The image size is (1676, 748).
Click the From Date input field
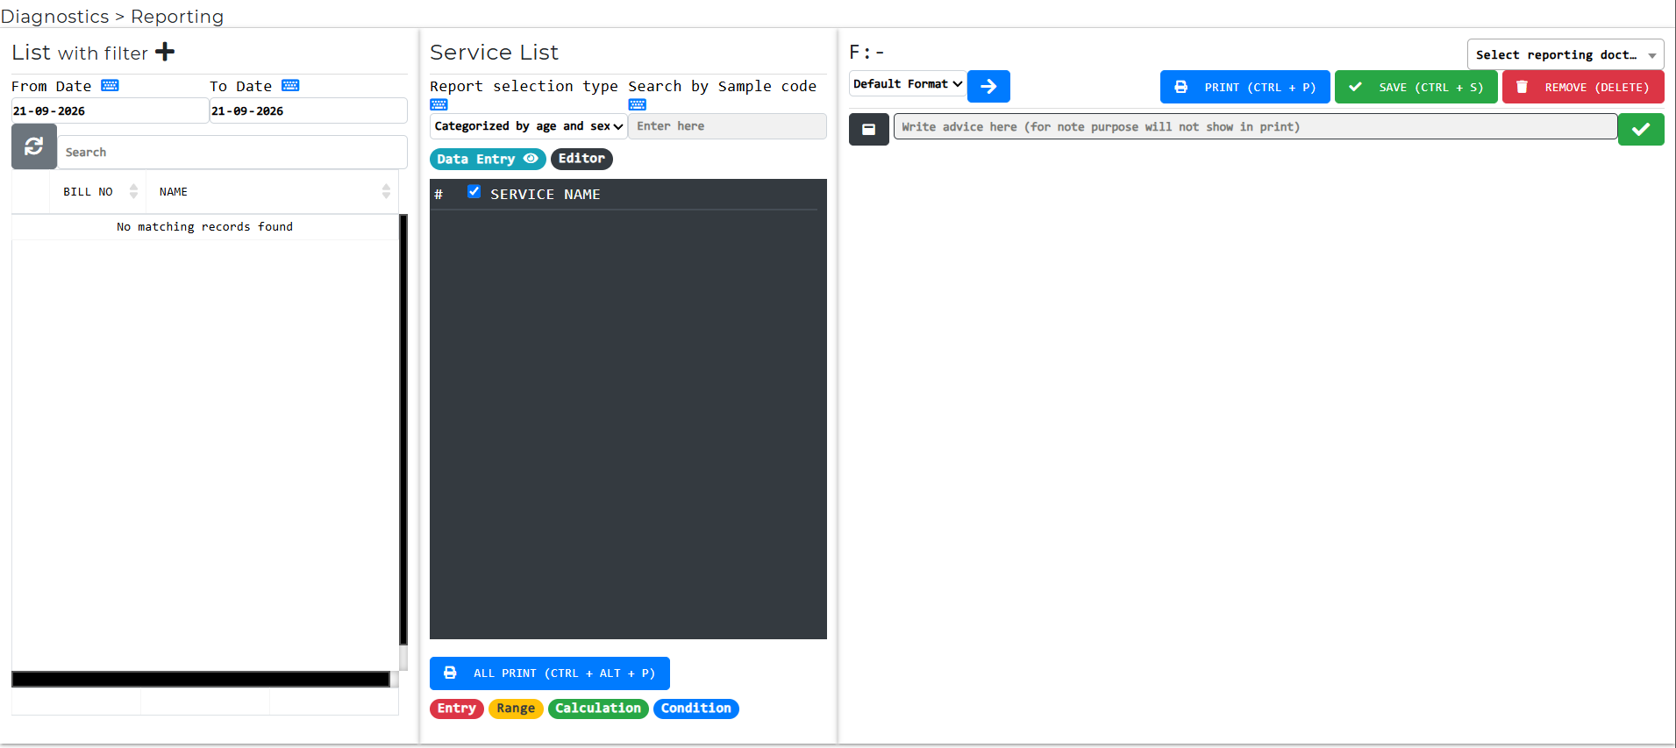(110, 111)
